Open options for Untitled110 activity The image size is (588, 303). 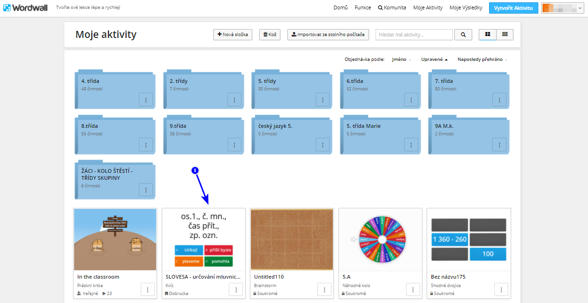pos(324,290)
